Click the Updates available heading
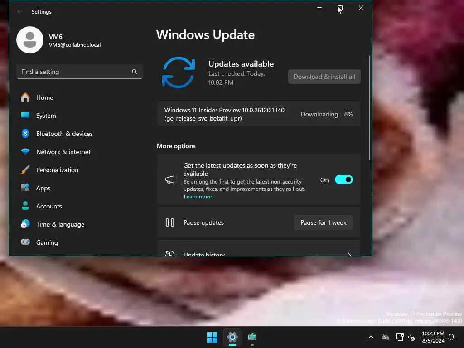 (x=241, y=64)
